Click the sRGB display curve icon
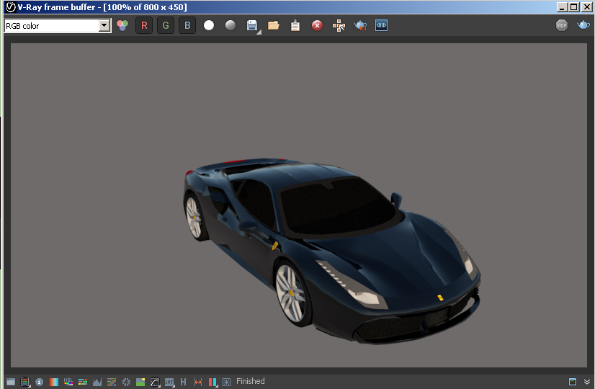 pyautogui.click(x=155, y=382)
